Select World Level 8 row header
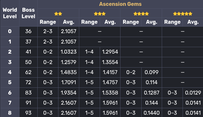 click(10, 113)
